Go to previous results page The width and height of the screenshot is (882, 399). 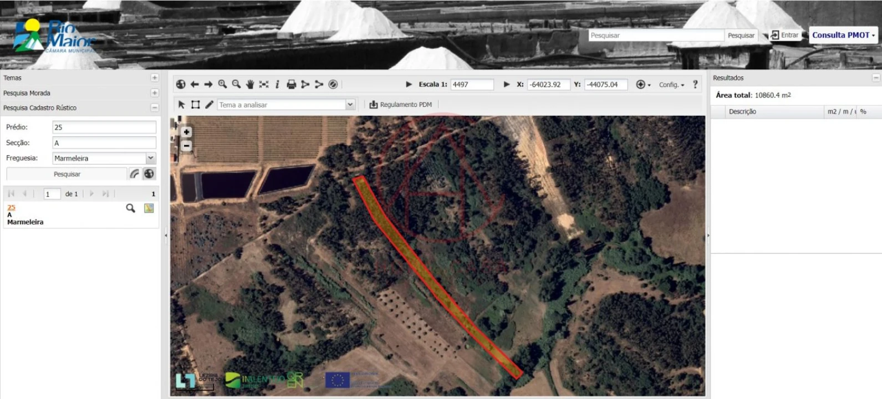(x=24, y=193)
